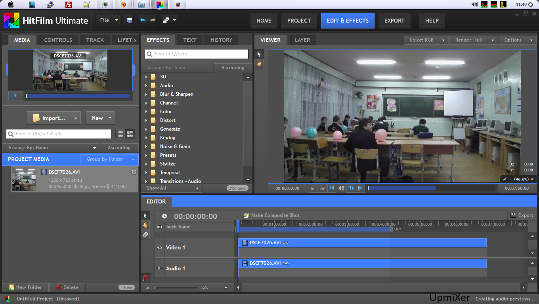This screenshot has width=539, height=304.
Task: Hide the Video 1 track
Action: [160, 247]
